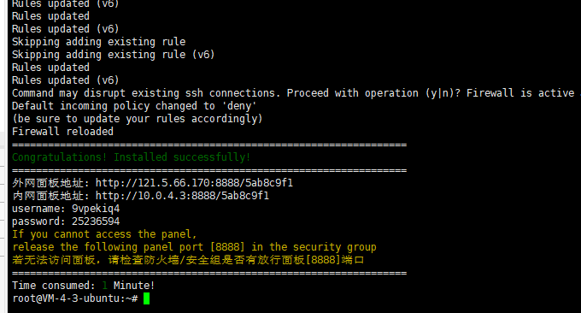This screenshot has height=313, width=581.
Task: Click the password value 25236594
Action: [96, 221]
